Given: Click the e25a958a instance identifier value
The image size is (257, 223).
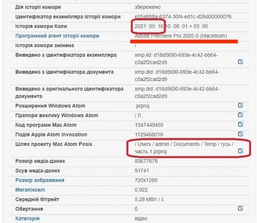Looking at the screenshot, I should (x=183, y=17).
